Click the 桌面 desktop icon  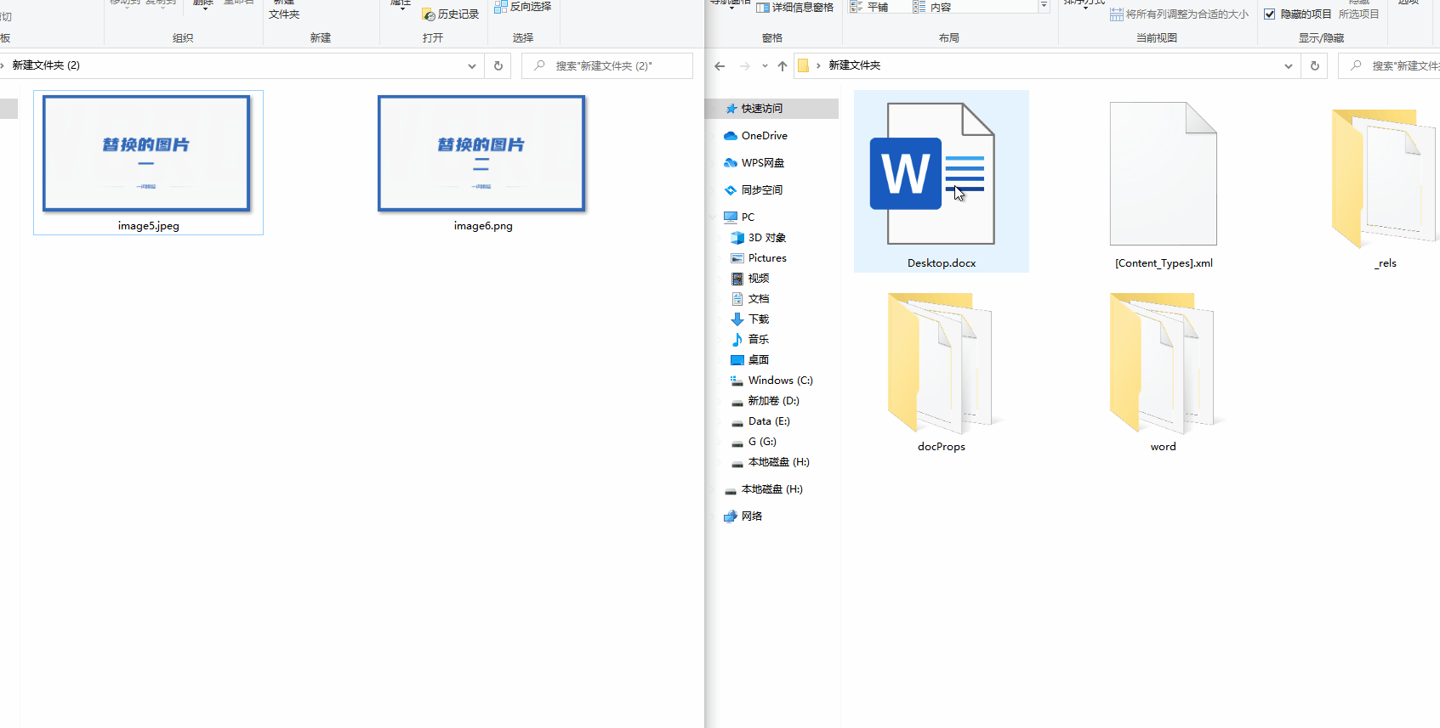coord(737,360)
